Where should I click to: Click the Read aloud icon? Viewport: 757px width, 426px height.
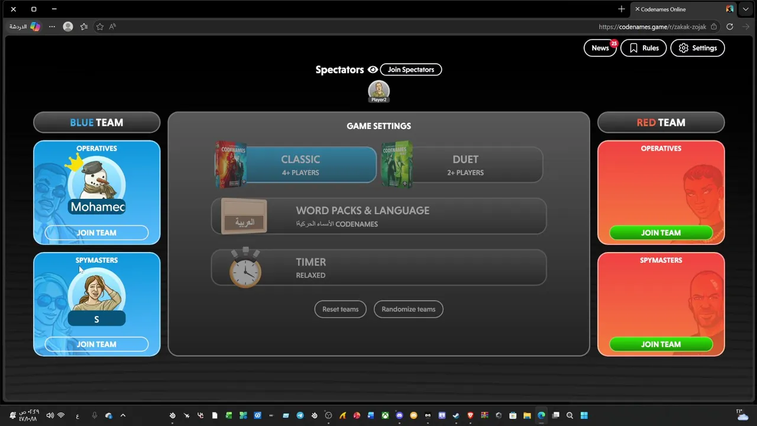tap(112, 27)
